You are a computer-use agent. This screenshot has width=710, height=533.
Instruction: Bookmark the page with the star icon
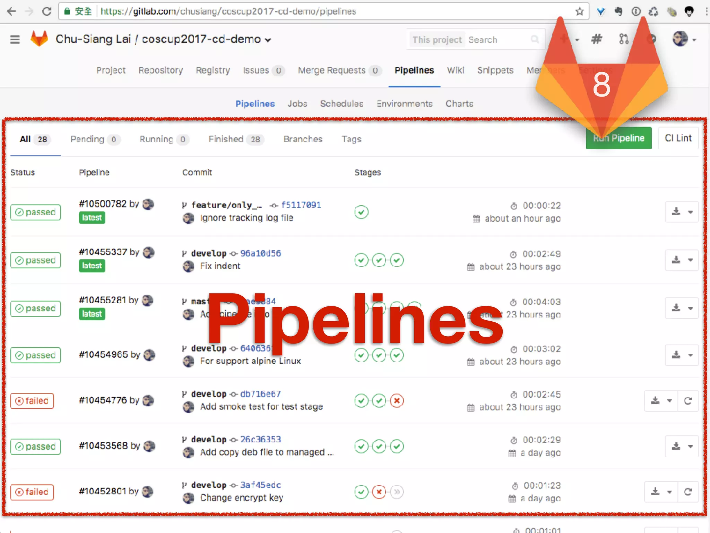[x=579, y=11]
